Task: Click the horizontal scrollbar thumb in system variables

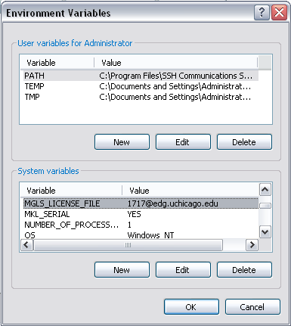Action: tap(128, 245)
